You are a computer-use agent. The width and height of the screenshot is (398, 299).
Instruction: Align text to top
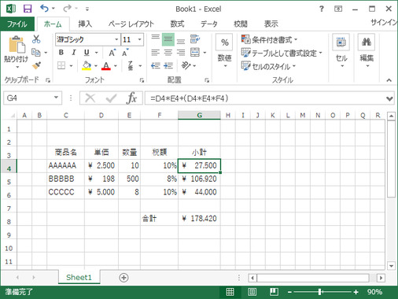pos(155,37)
